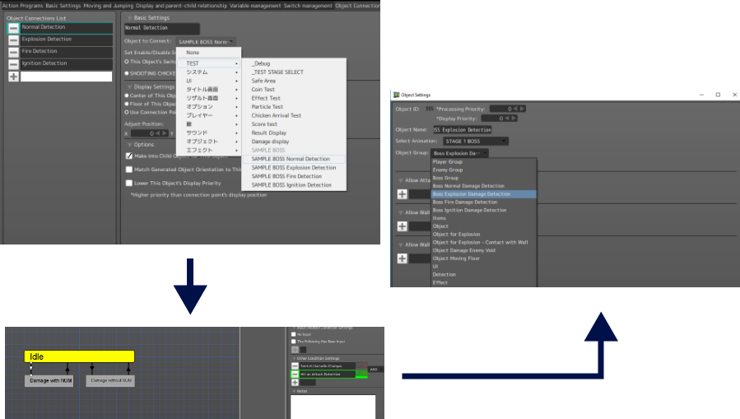Delete Fire Detection with its minus icon
The height and width of the screenshot is (419, 740).
[x=14, y=52]
